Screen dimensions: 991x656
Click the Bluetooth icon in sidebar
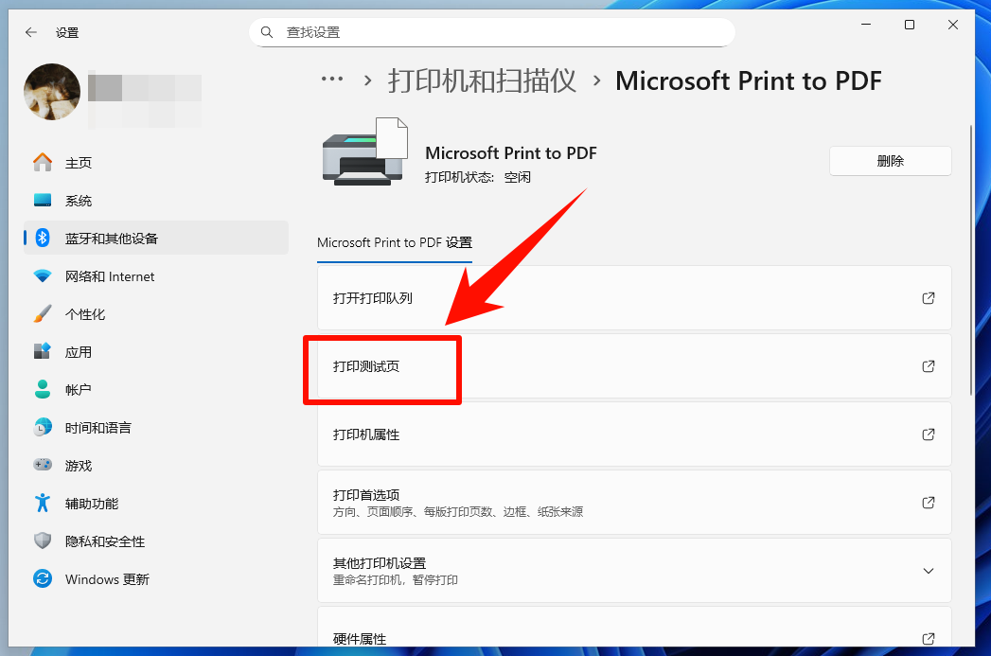click(x=43, y=238)
